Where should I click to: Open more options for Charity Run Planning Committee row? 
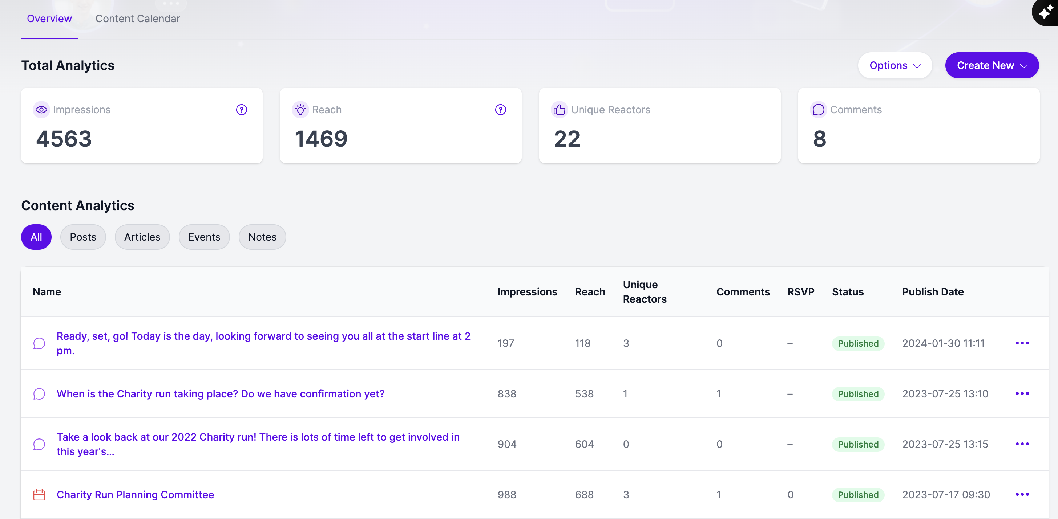[1022, 494]
